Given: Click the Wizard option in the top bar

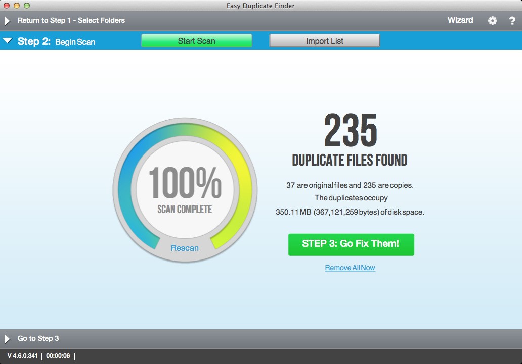Looking at the screenshot, I should (460, 20).
